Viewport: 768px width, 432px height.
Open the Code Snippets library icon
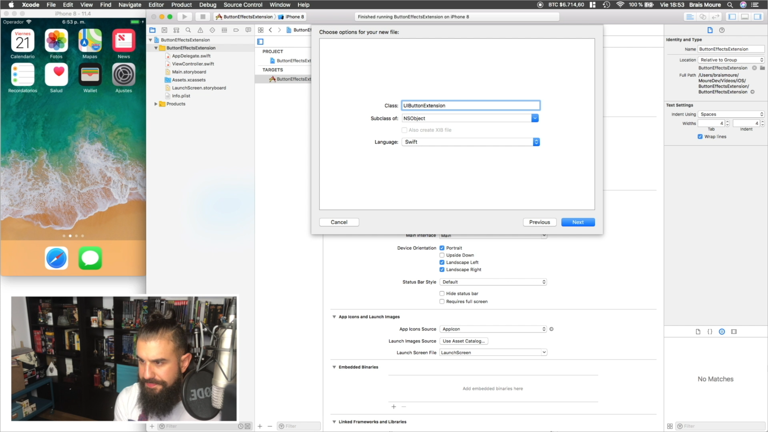(x=710, y=331)
